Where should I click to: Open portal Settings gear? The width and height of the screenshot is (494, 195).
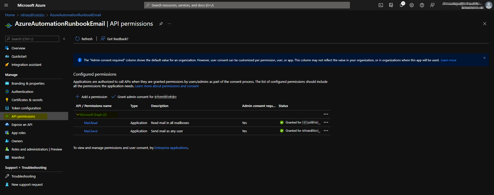click(x=412, y=5)
